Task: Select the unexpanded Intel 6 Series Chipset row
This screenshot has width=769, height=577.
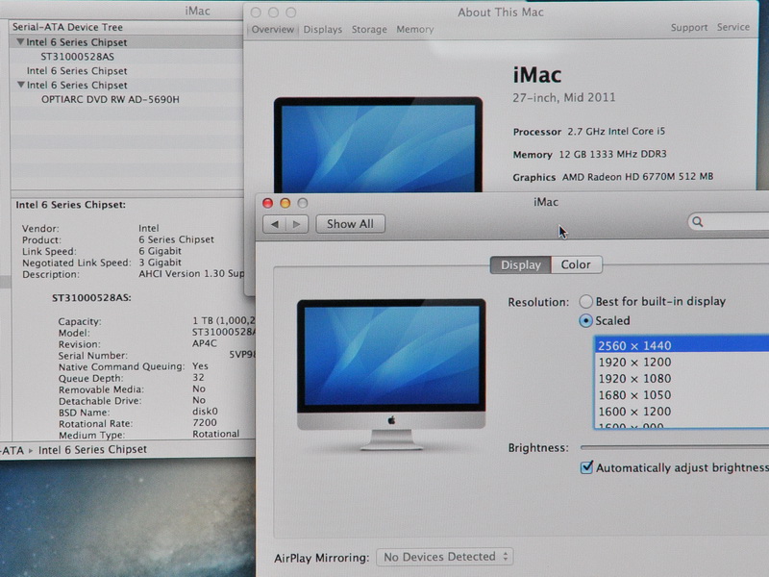Action: (77, 70)
